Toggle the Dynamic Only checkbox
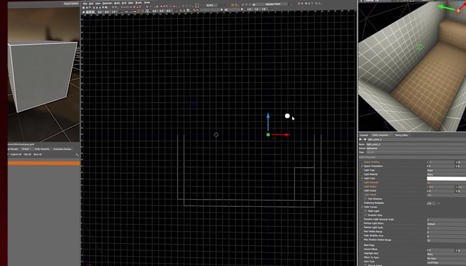Image resolution: width=466 pixels, height=266 pixels. click(x=365, y=215)
